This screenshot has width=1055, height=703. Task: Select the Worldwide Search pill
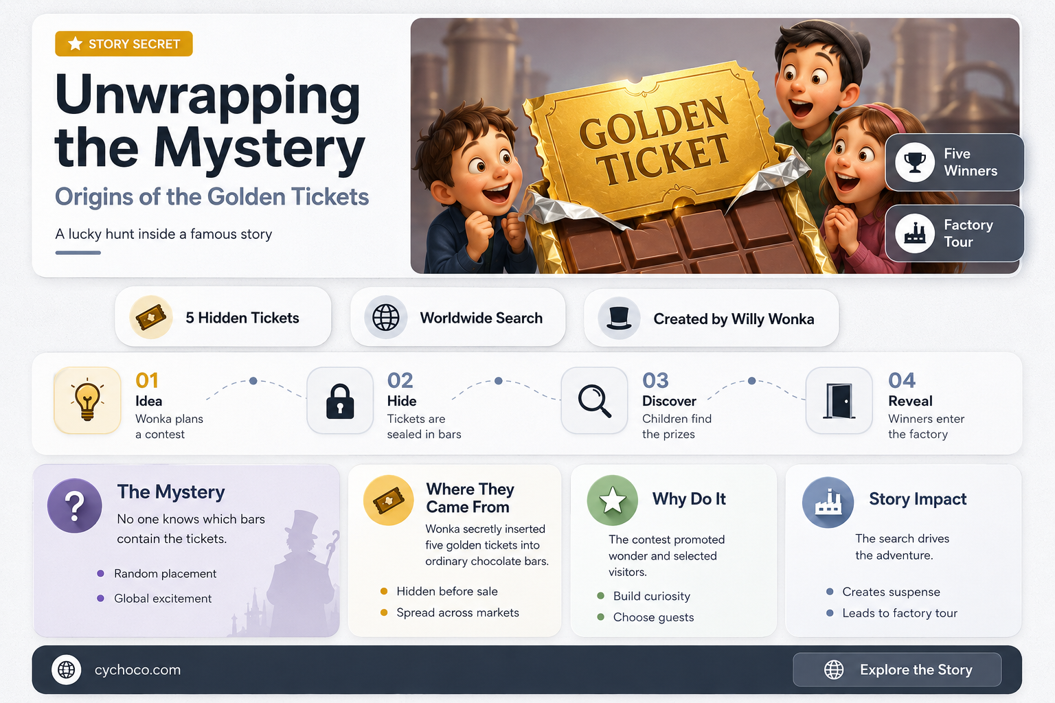tap(458, 317)
